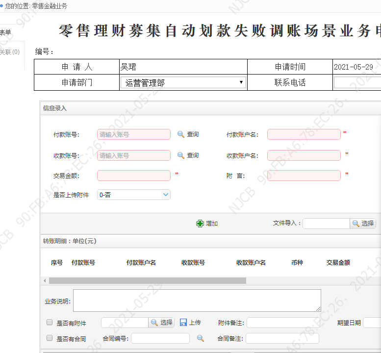Image resolution: width=381 pixels, height=353 pixels.
Task: Click into the 收款账户名 input field
Action: click(304, 155)
